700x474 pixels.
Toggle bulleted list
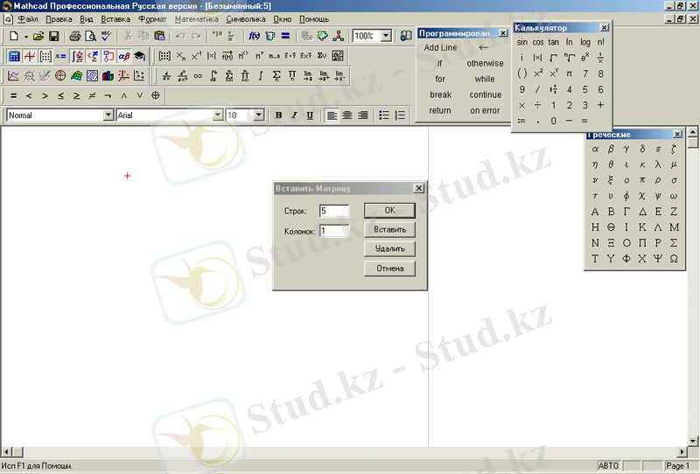click(x=384, y=115)
